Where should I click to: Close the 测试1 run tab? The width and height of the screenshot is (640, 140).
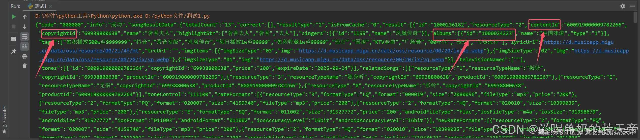point(51,6)
